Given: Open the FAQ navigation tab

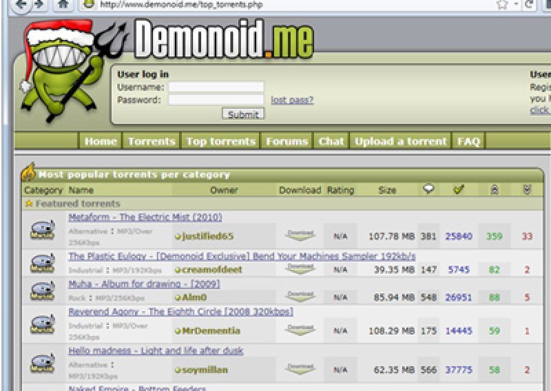Looking at the screenshot, I should click(468, 141).
